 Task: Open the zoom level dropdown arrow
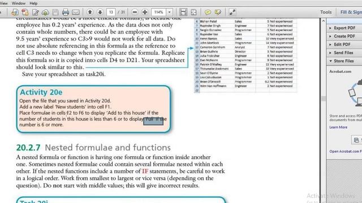170,12
